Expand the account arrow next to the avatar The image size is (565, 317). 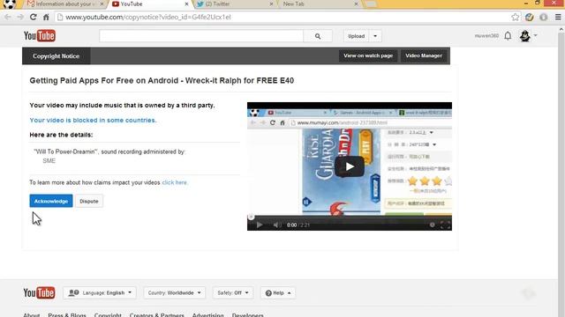(x=535, y=35)
